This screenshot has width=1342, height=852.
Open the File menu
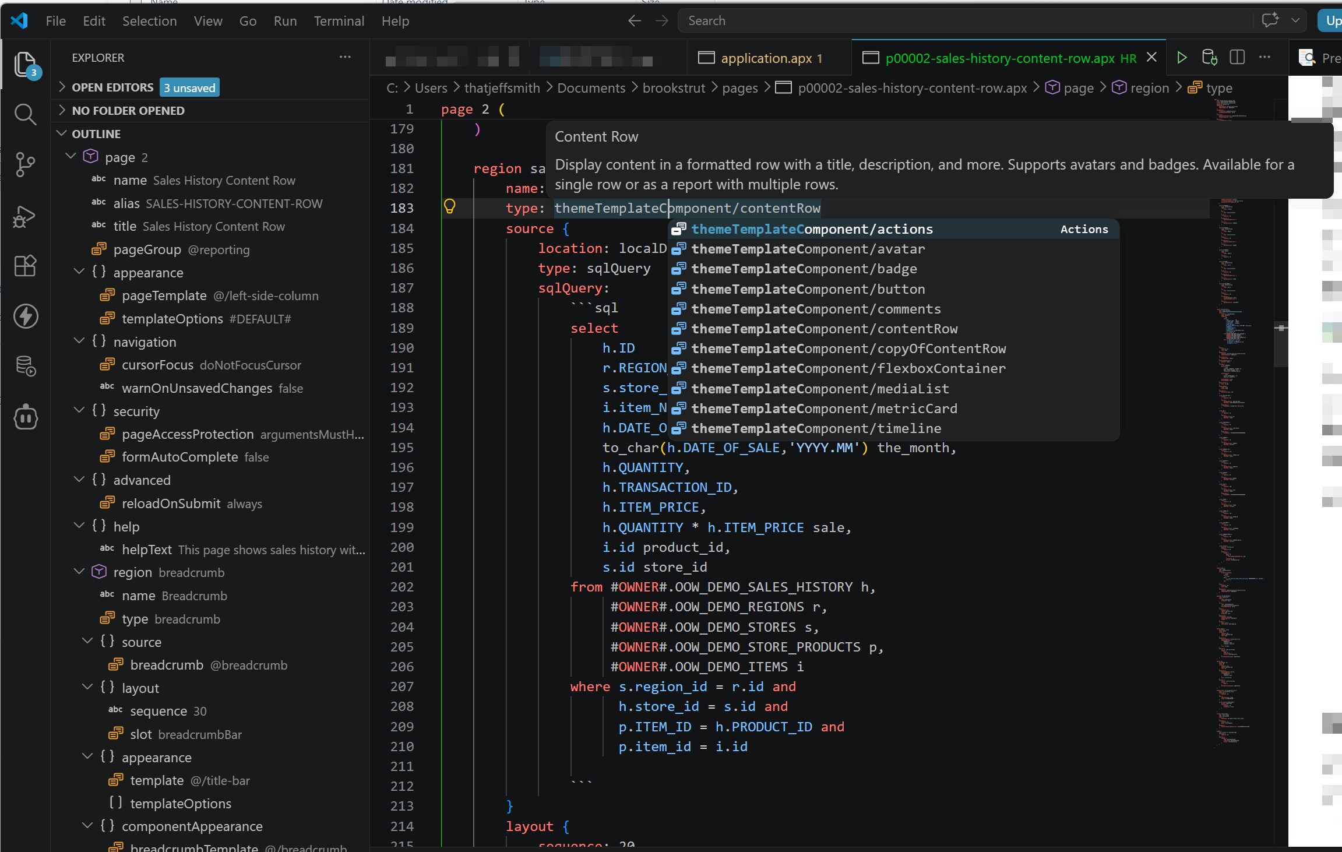[x=56, y=21]
